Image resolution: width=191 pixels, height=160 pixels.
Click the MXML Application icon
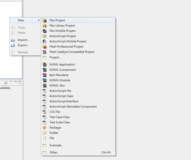click(45, 65)
